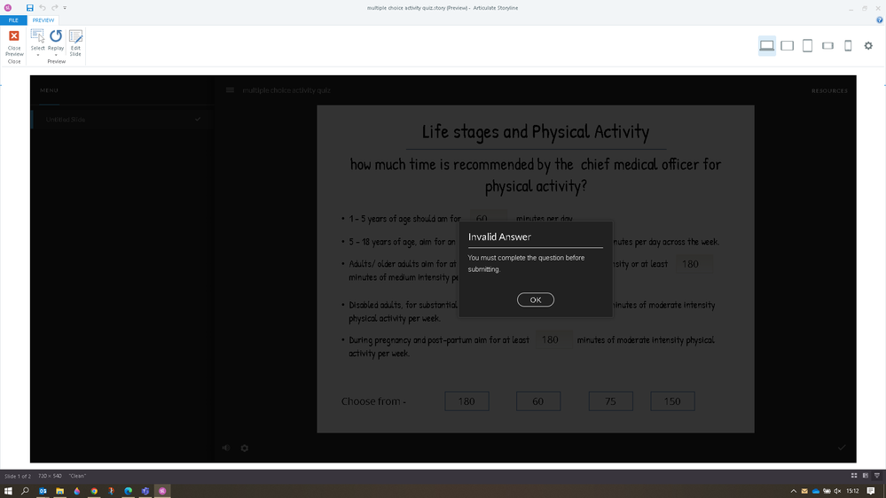This screenshot has width=886, height=498.
Task: Pick the 180 answer choice
Action: coord(467,401)
